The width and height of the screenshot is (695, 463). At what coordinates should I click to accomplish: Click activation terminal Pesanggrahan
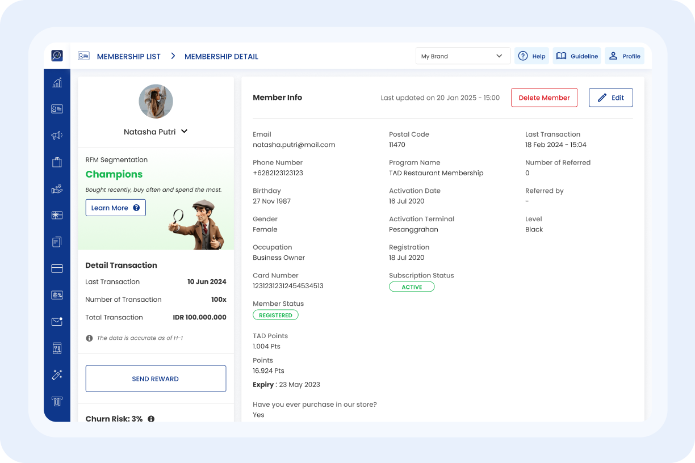coord(413,229)
